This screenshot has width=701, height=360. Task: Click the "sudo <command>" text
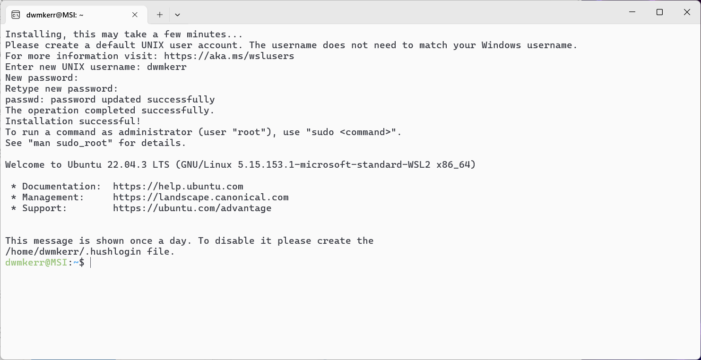tap(354, 132)
